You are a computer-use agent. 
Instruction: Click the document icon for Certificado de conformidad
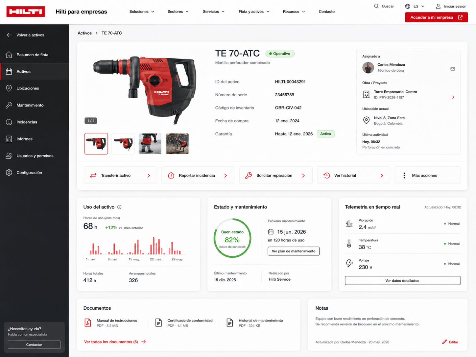(158, 322)
